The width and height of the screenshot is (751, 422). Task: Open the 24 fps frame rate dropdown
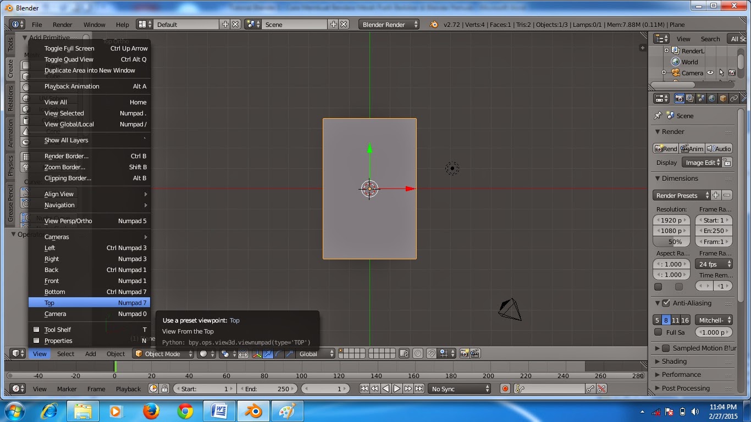(x=714, y=264)
